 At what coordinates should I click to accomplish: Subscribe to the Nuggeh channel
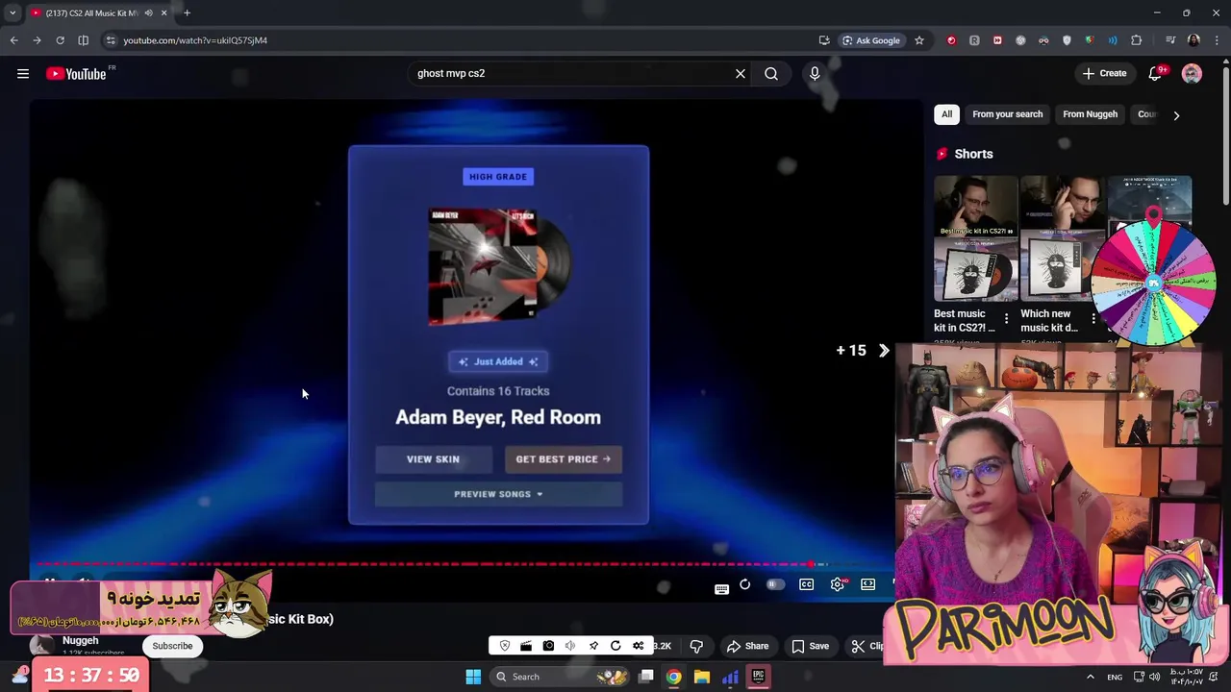click(x=172, y=646)
